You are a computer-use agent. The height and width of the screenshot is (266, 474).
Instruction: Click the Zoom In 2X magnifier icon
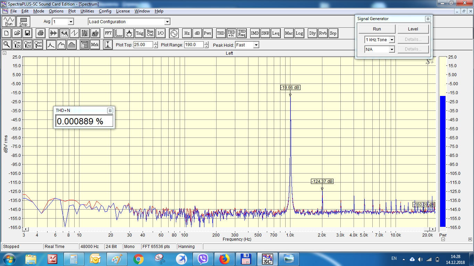click(17, 45)
